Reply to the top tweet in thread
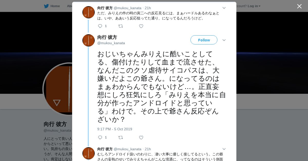This screenshot has height=161, width=308. pos(100,26)
